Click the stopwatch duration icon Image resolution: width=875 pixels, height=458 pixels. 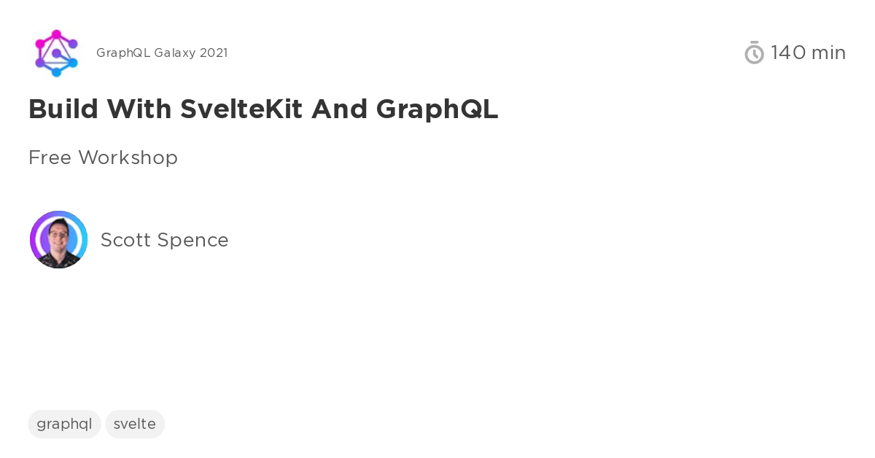(754, 53)
